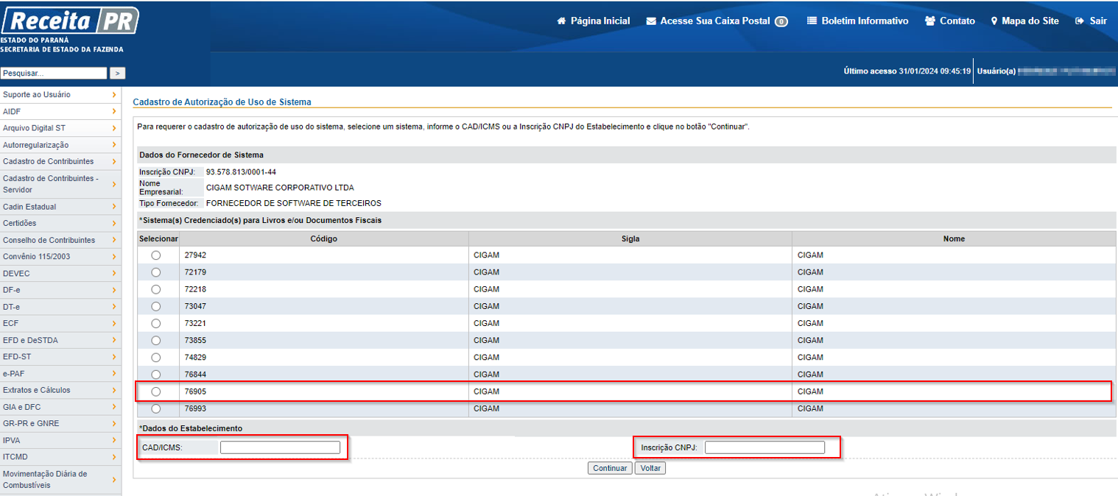Click the mailbox message count badge
Viewport: 1118px width, 496px height.
pyautogui.click(x=781, y=21)
